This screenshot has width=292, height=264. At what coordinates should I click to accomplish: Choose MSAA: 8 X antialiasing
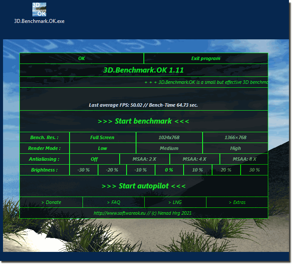click(244, 159)
